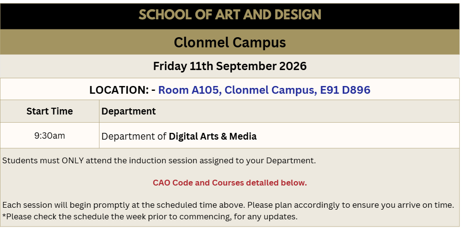This screenshot has width=464, height=229.
Task: Click the E91 D896 Eircode in location link
Action: tap(345, 90)
